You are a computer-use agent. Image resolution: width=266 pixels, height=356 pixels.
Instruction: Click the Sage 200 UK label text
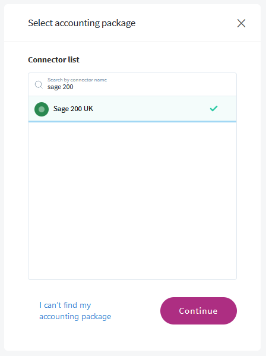click(x=73, y=109)
